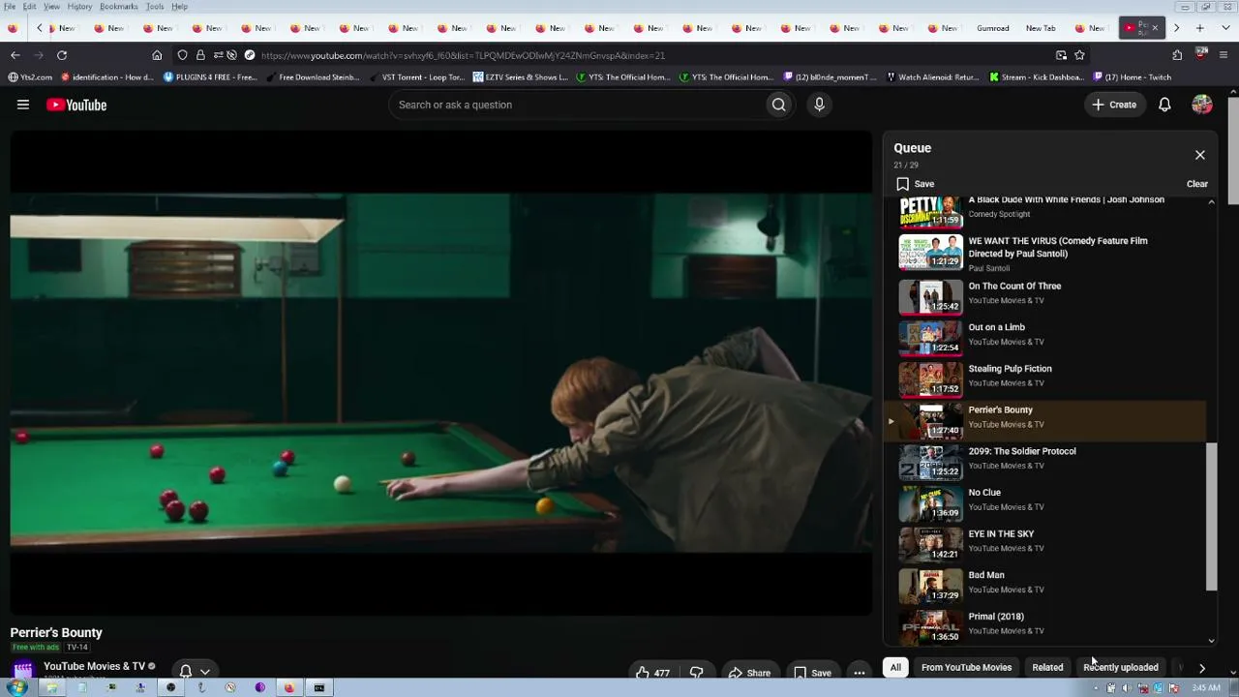Open the channel notification preferences dropdown
The width and height of the screenshot is (1239, 697).
(194, 671)
